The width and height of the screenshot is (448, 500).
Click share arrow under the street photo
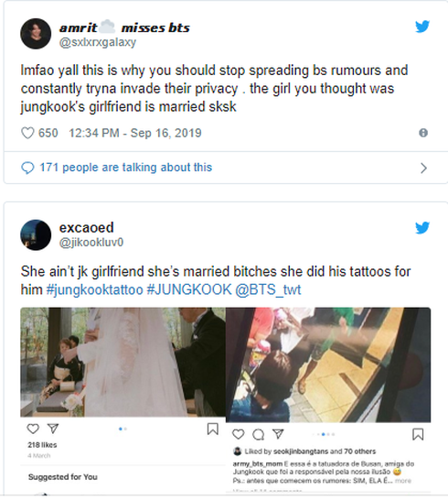tap(278, 434)
